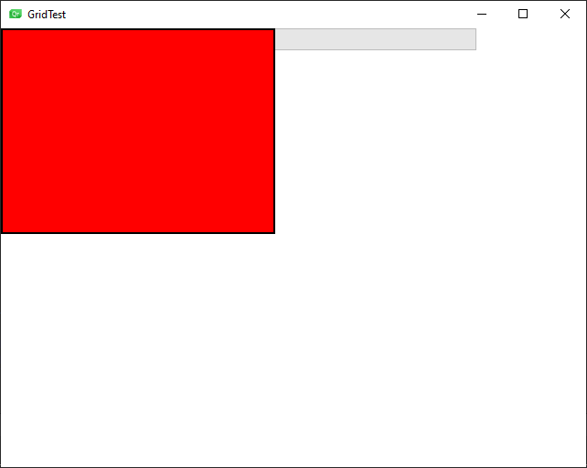Maximize the GridTest window
The height and width of the screenshot is (468, 587).
pos(523,15)
